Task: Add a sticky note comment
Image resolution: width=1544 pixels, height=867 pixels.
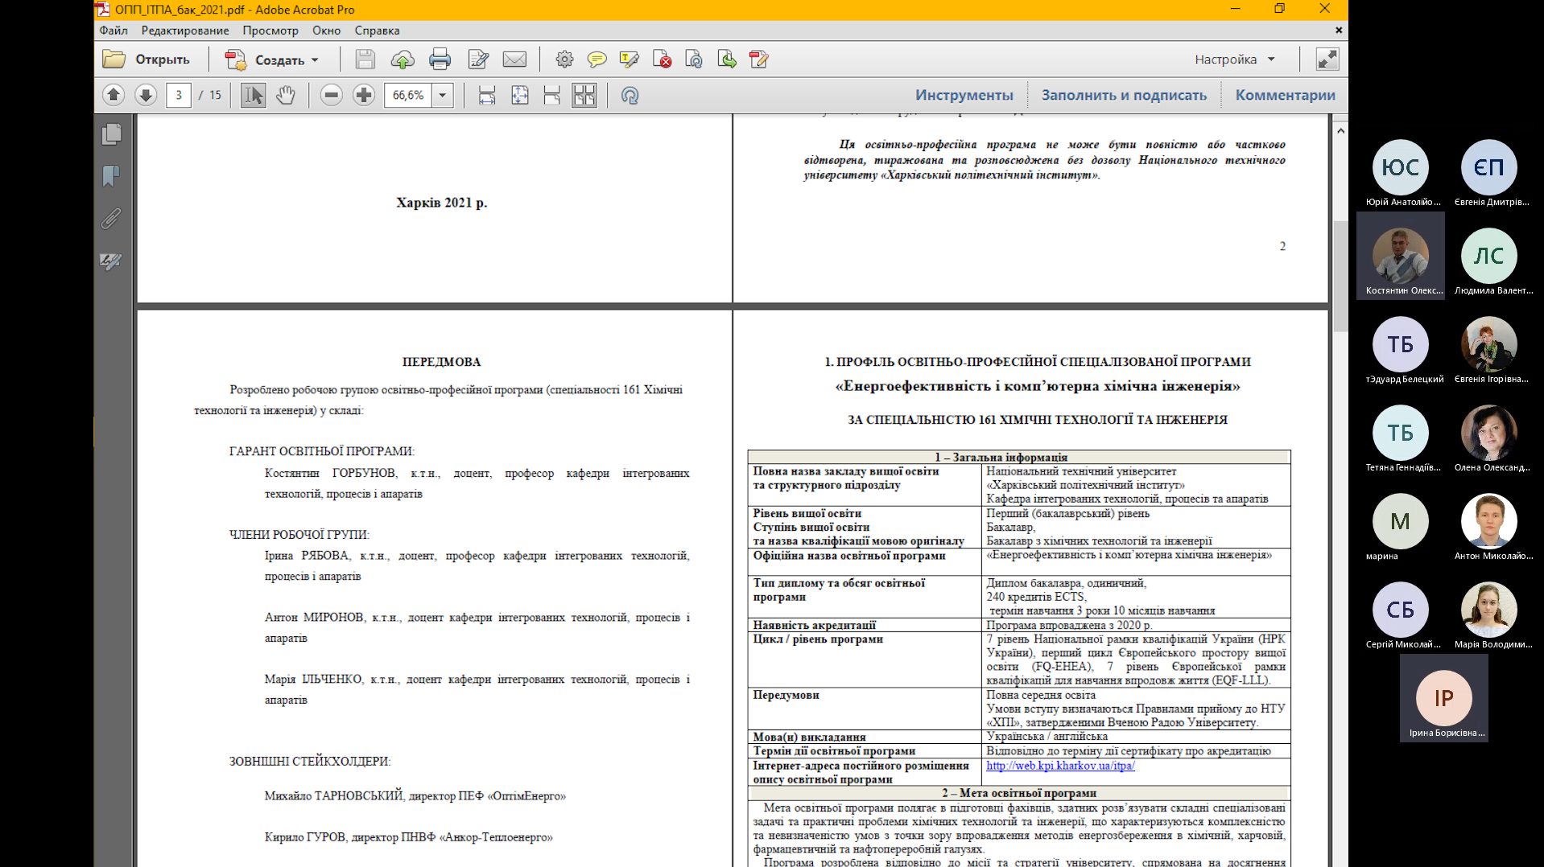Action: [x=597, y=60]
